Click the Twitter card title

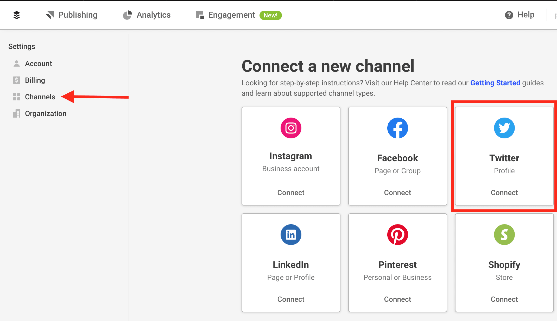[x=504, y=158]
